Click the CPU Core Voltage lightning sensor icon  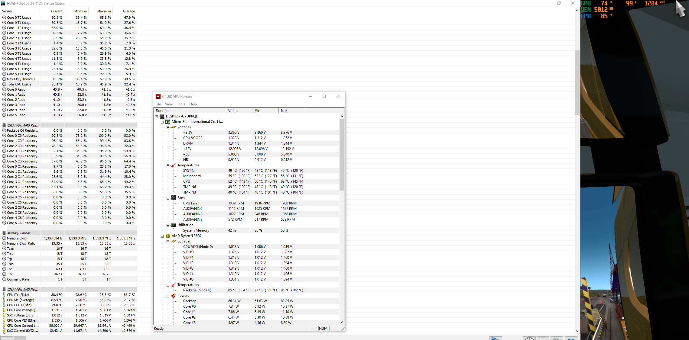click(4, 310)
